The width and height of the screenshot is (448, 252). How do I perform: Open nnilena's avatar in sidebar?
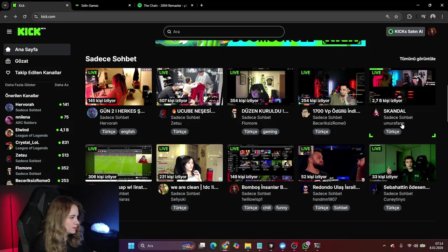coord(9,120)
